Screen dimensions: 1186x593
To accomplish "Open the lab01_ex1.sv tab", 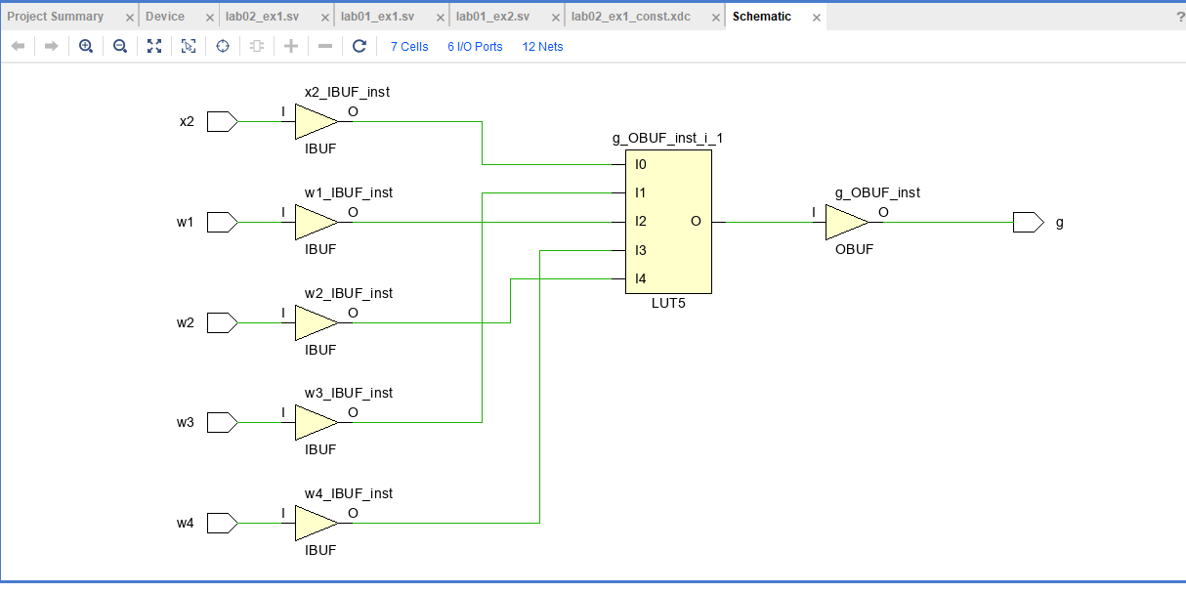I will 381,16.
